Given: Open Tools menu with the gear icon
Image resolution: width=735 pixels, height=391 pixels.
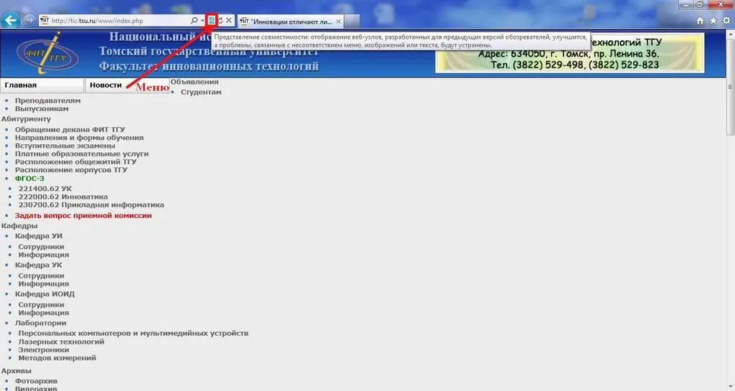Looking at the screenshot, I should click(726, 21).
